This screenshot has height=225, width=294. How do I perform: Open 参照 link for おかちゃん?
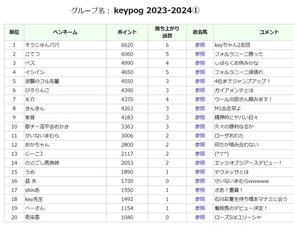(200, 145)
